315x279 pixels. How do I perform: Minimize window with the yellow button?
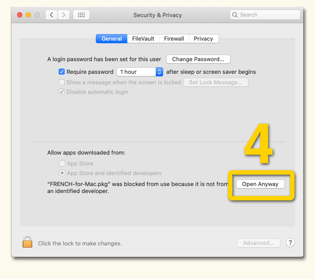[x=28, y=15]
